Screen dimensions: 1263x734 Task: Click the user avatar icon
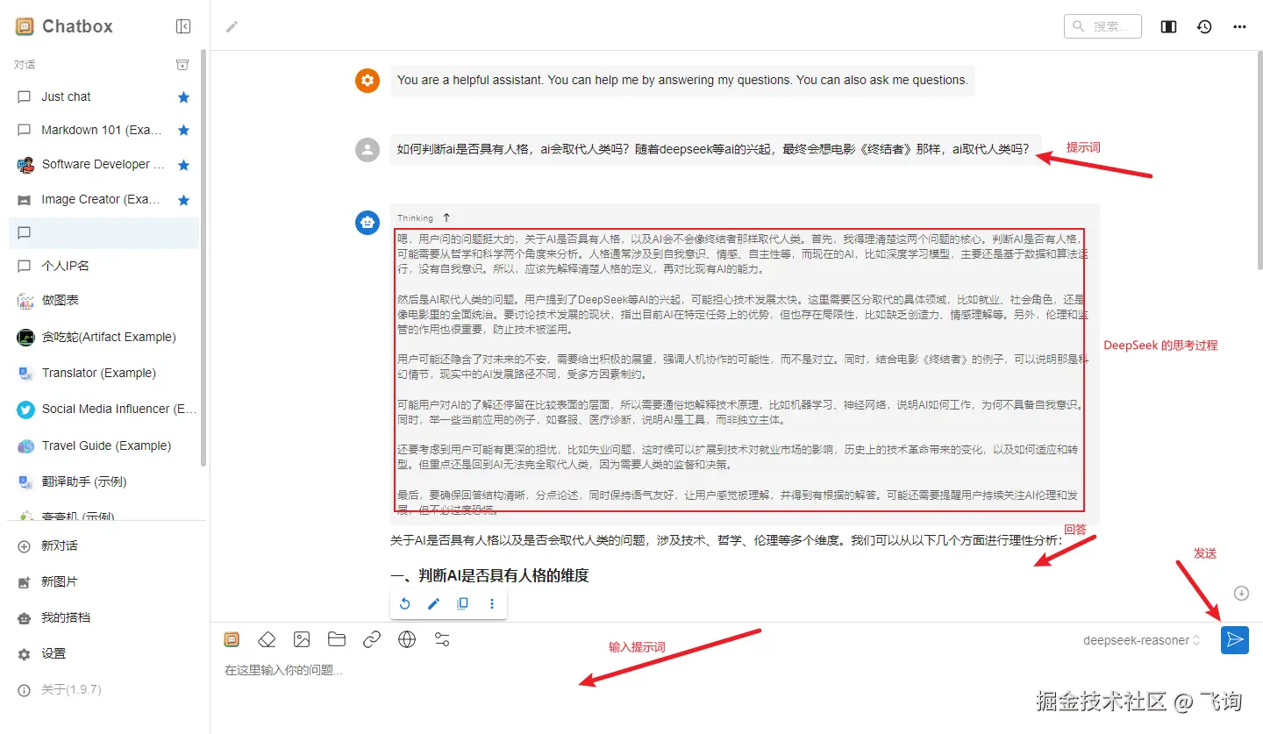[367, 149]
